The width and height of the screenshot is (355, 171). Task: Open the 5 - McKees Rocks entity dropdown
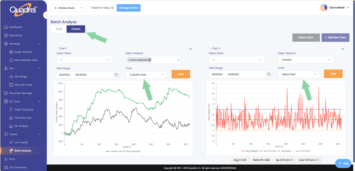tap(68, 8)
